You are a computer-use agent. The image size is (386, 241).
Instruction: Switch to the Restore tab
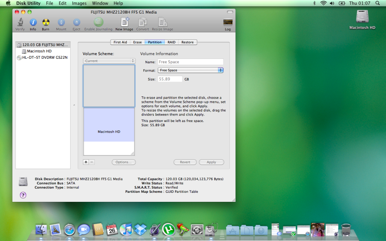(188, 42)
